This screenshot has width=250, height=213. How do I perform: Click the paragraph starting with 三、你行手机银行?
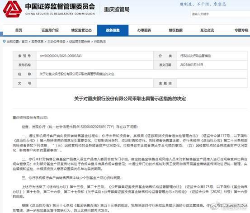(72, 178)
